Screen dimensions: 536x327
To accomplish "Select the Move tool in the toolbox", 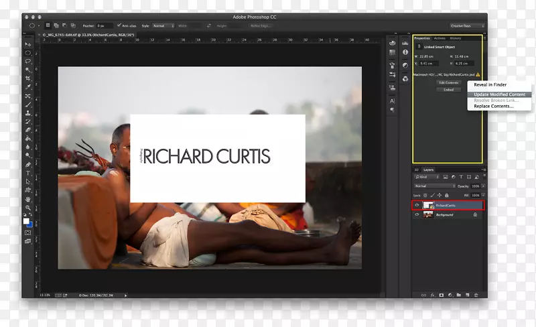I will [x=28, y=44].
